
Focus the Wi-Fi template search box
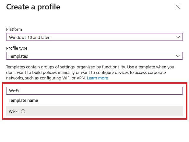pyautogui.click(x=95, y=91)
